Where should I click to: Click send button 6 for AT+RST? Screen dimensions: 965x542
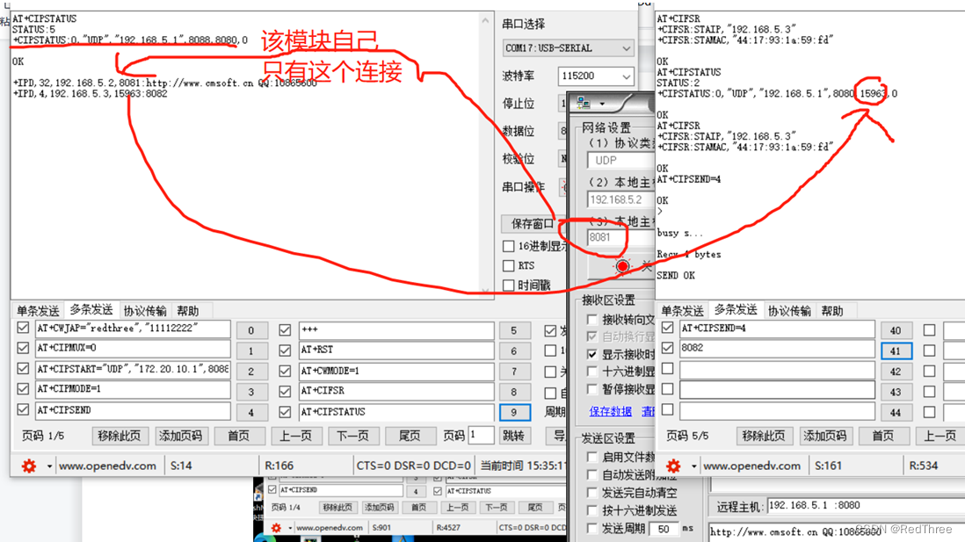point(514,350)
